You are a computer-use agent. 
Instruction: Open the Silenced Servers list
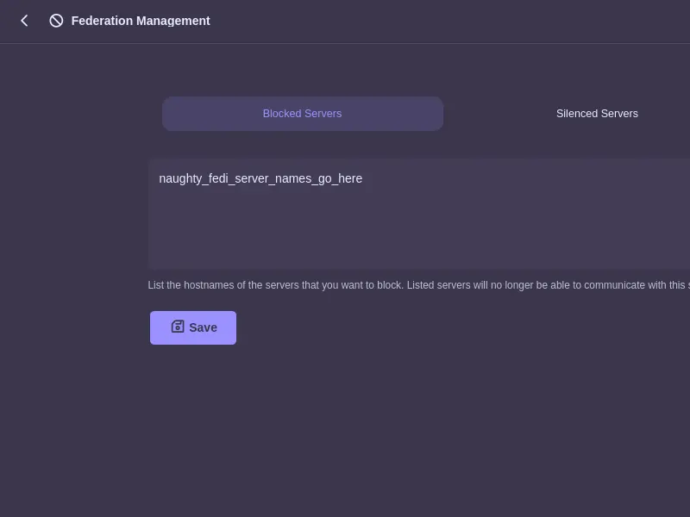597,114
